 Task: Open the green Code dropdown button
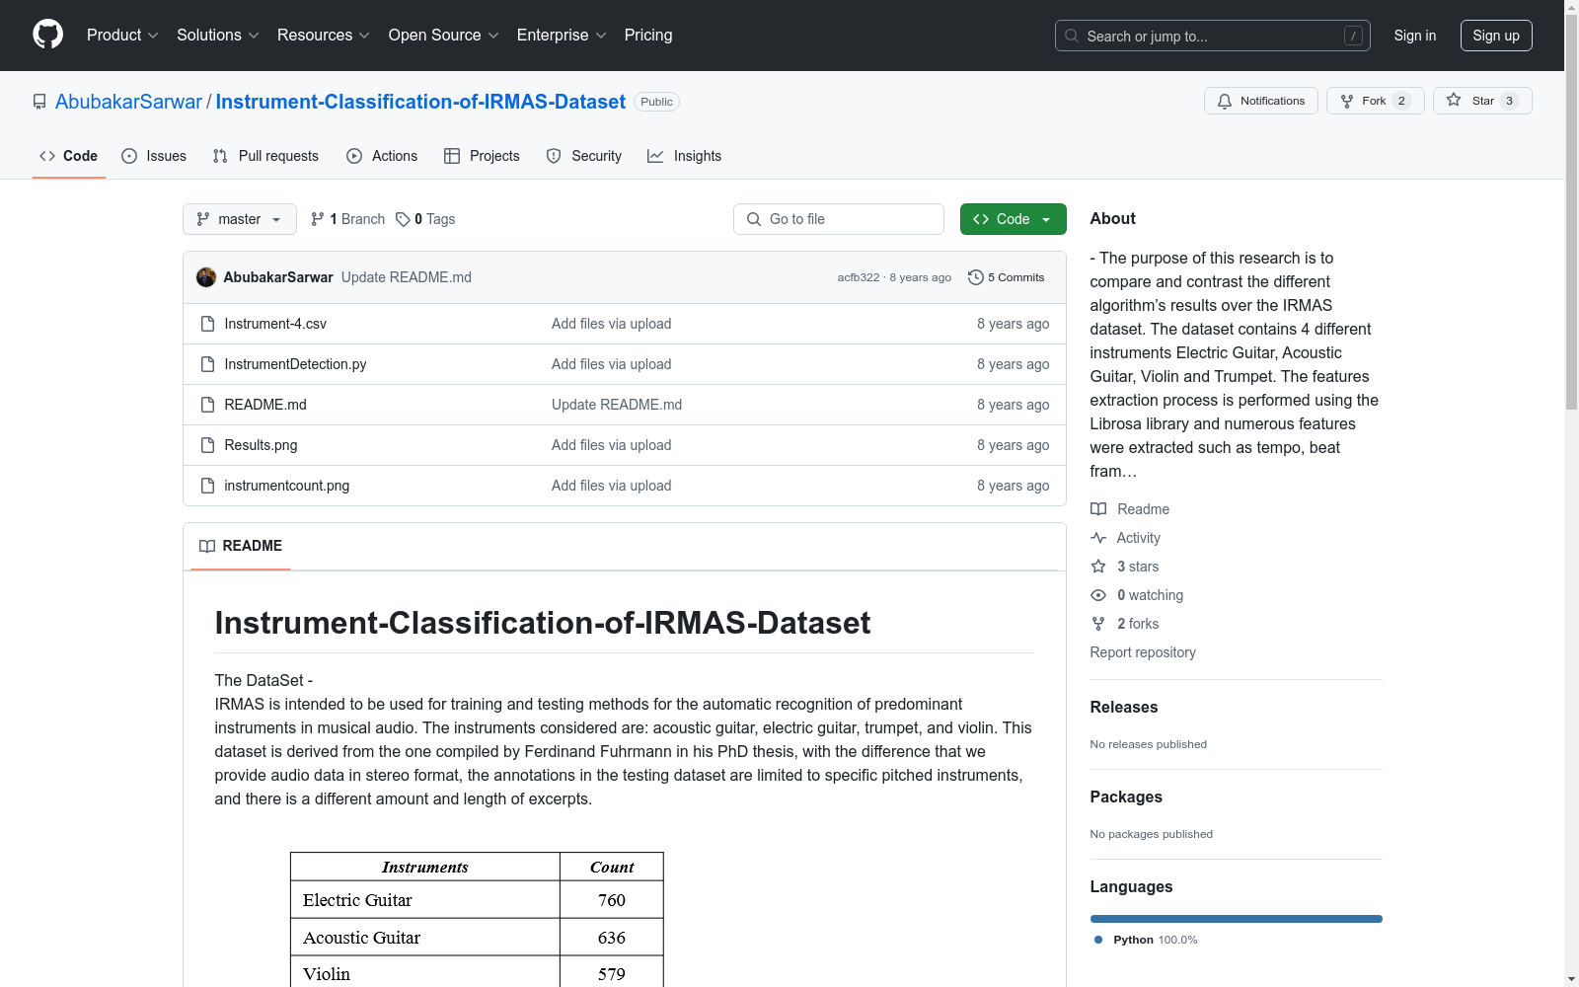tap(1013, 219)
